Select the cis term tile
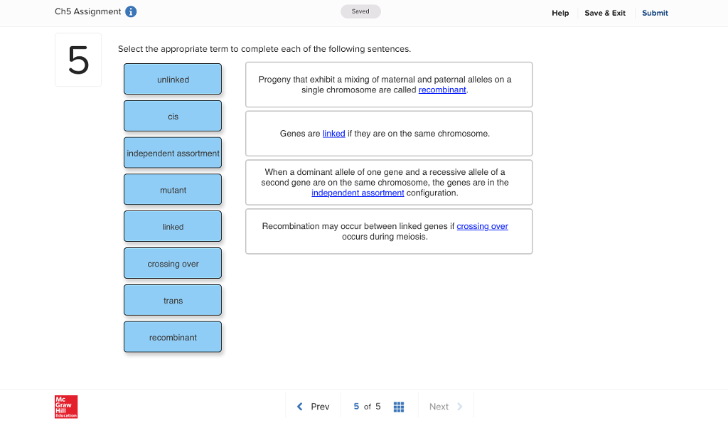Viewport: 728px width, 423px height. coord(173,116)
